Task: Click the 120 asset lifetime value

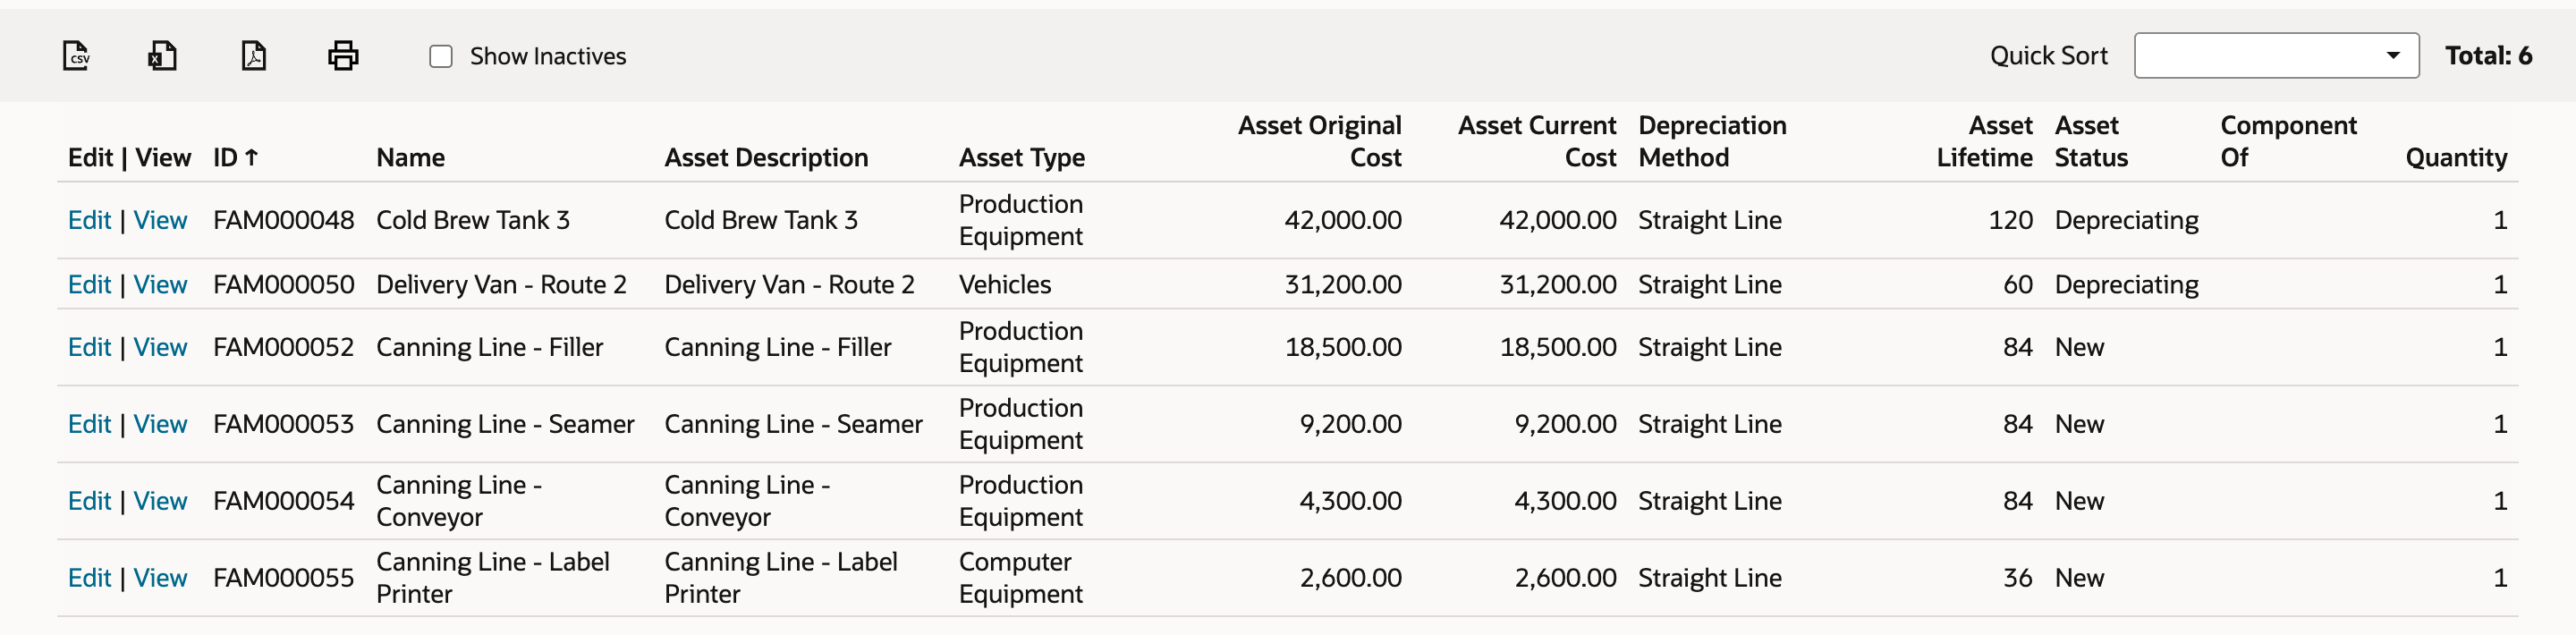Action: [2010, 220]
